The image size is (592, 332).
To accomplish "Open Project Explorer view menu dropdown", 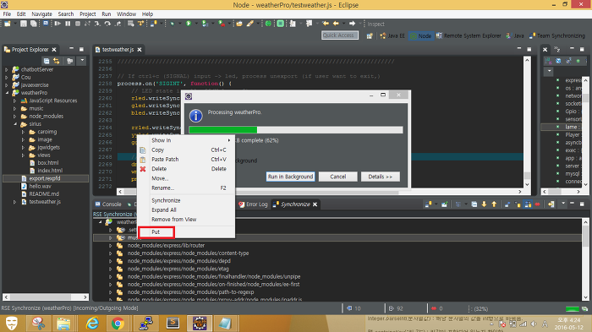I will [81, 61].
